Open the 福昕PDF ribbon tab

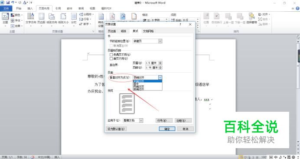(x=106, y=8)
